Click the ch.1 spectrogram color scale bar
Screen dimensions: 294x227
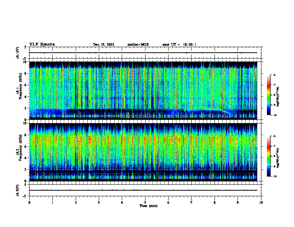268,95
